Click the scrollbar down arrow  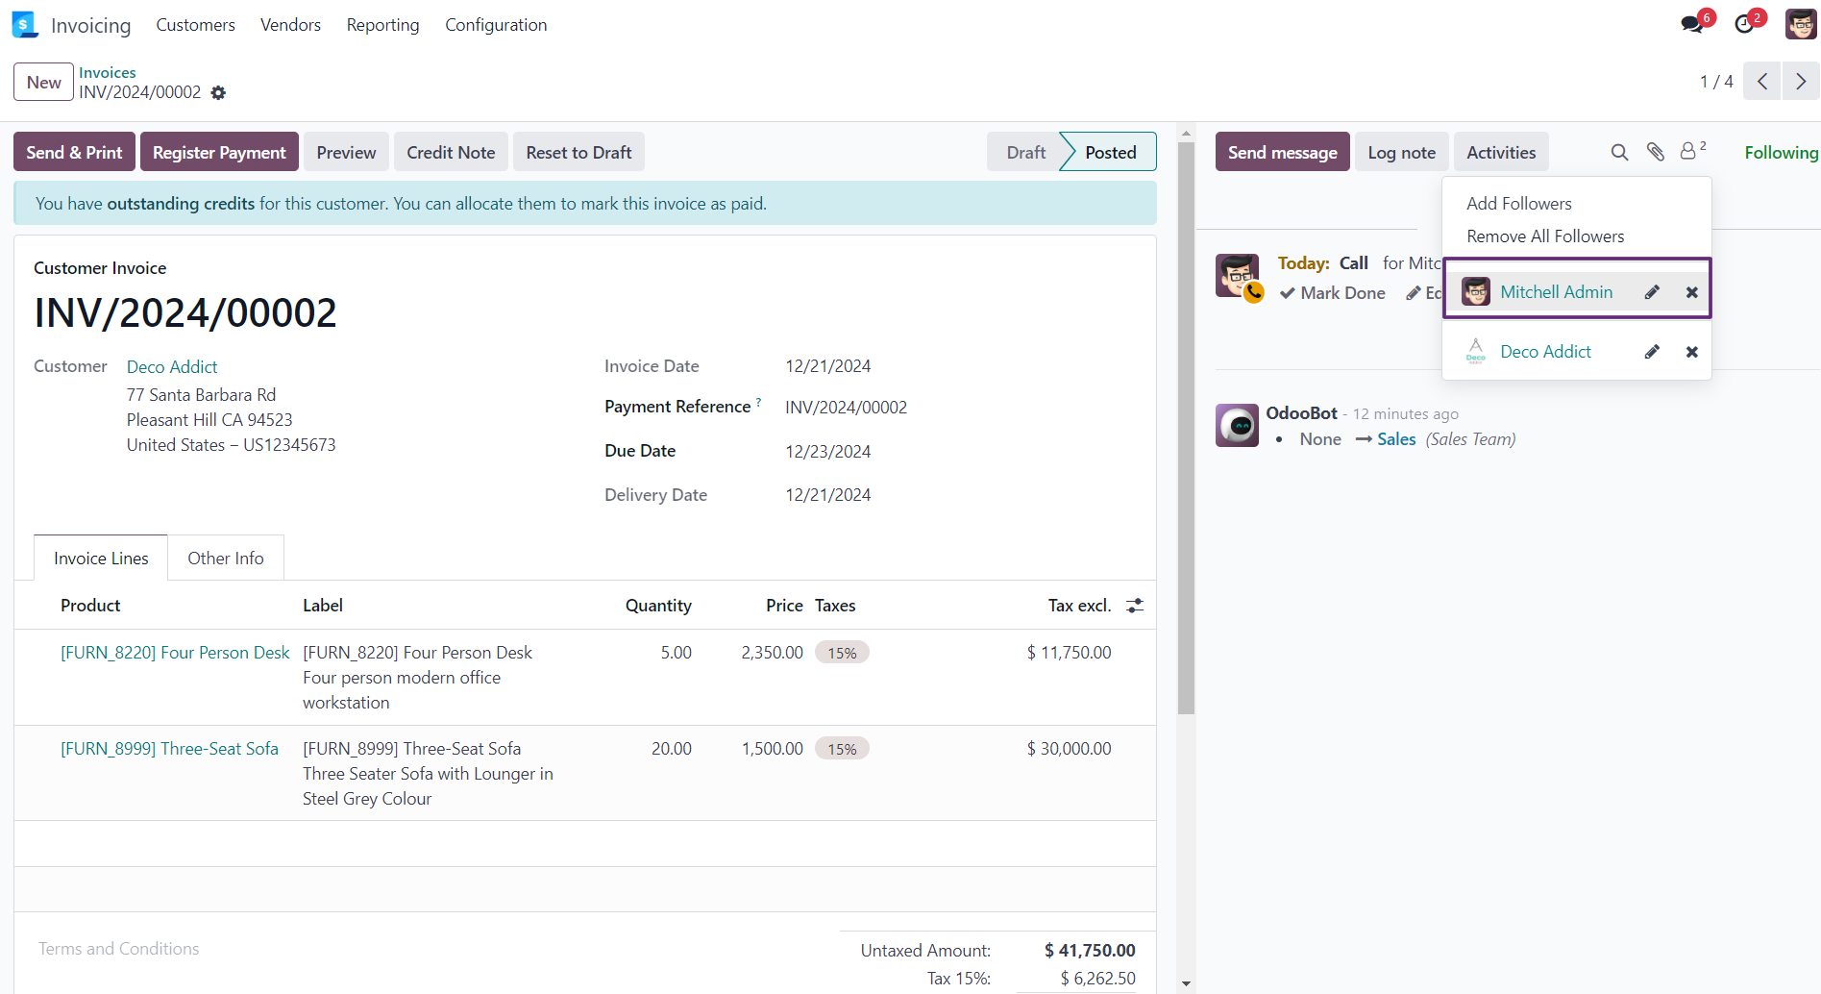(1186, 983)
